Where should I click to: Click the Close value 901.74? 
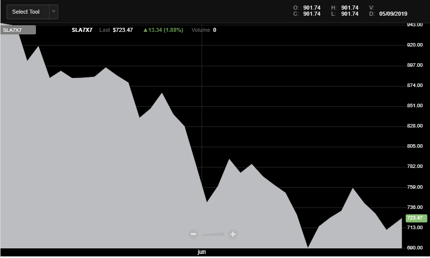pos(312,14)
